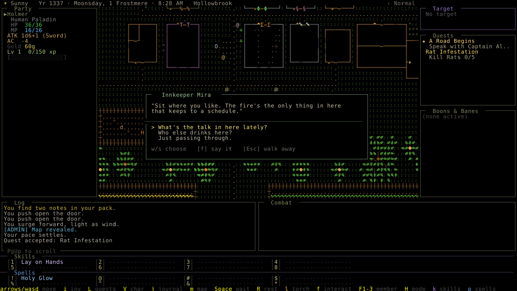Click the 'L quests' hotkey hint

coord(102,289)
